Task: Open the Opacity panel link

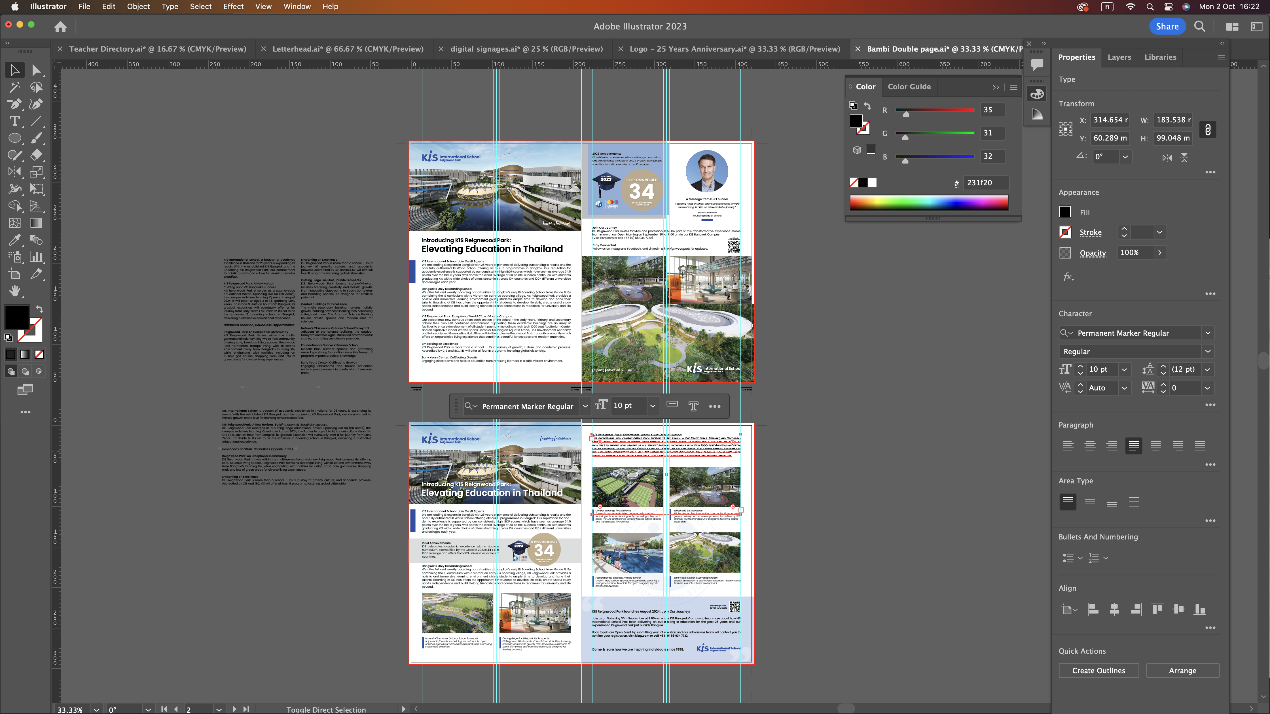Action: (1093, 253)
